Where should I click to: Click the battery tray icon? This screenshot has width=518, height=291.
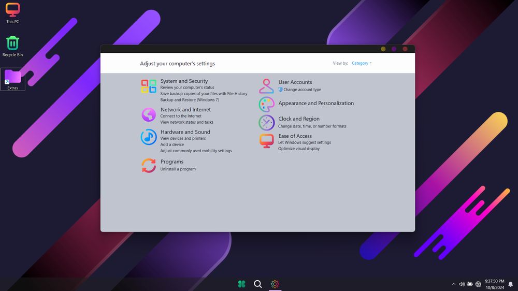pos(470,284)
